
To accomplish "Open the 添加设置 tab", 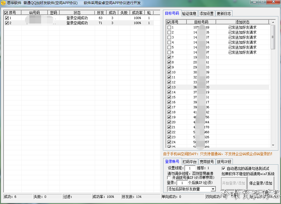I will 206,14.
